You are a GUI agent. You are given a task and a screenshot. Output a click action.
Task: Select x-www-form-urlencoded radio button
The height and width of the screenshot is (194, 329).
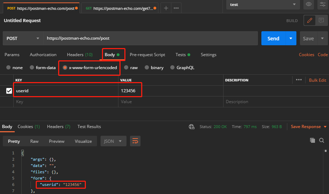(65, 67)
